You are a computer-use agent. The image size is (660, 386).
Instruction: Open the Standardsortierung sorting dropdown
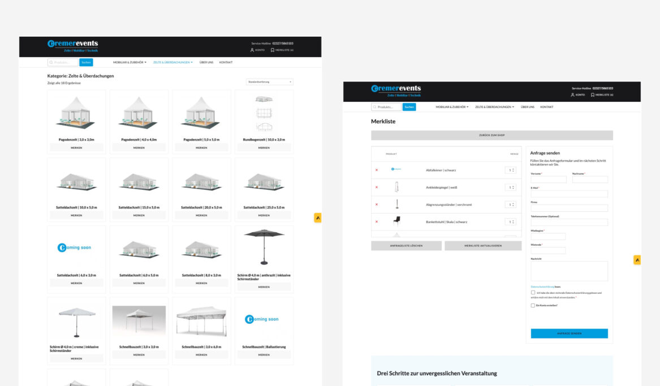point(269,82)
